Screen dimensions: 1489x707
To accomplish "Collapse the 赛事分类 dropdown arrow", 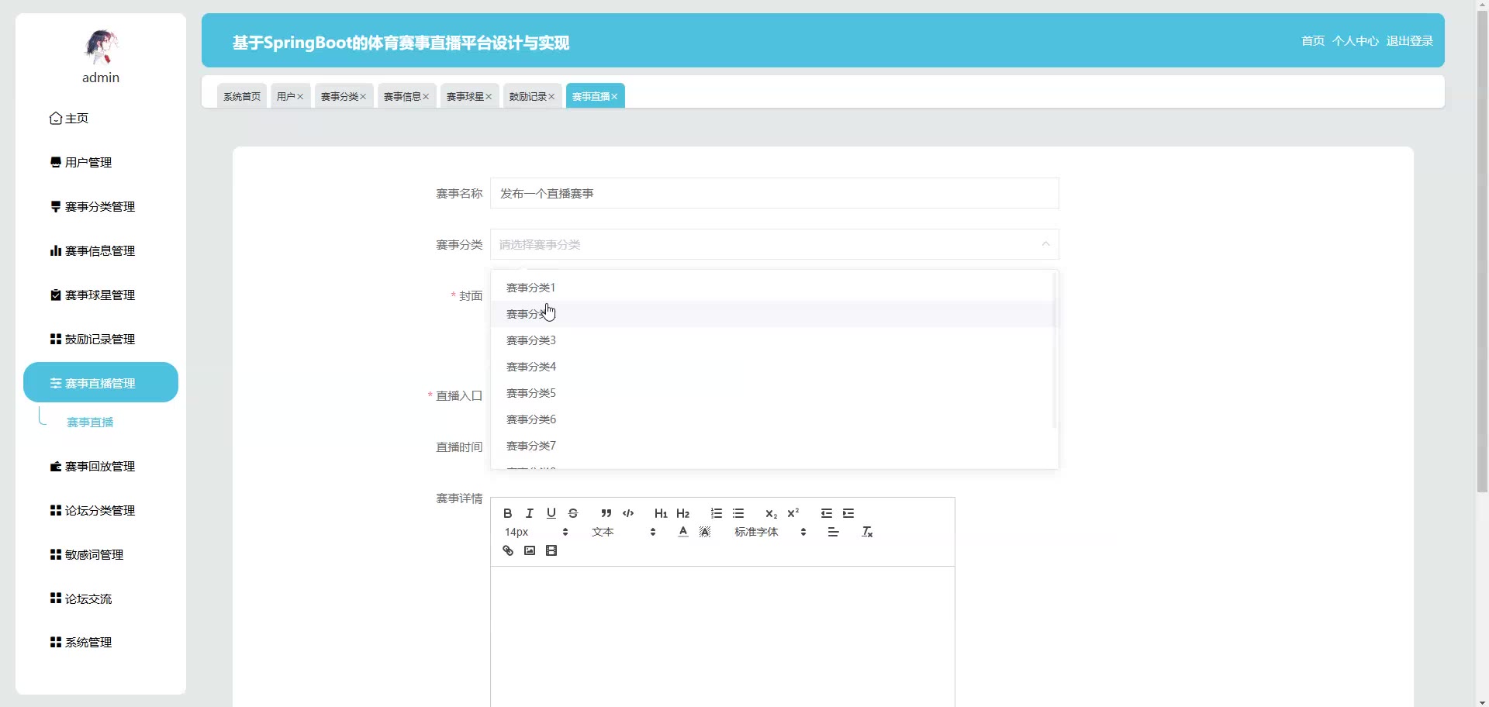I will point(1045,244).
